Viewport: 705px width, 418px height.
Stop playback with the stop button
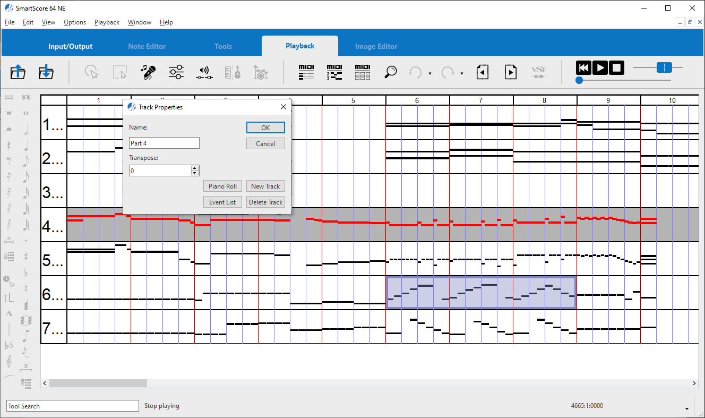[616, 68]
